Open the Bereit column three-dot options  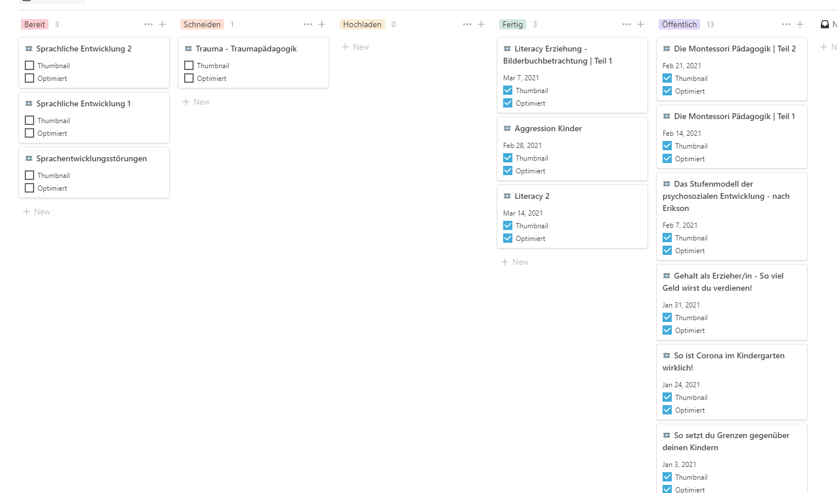[148, 24]
